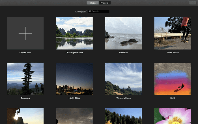198x124 pixels.
Task: Select the Camping project thumbnail
Action: pos(25,79)
